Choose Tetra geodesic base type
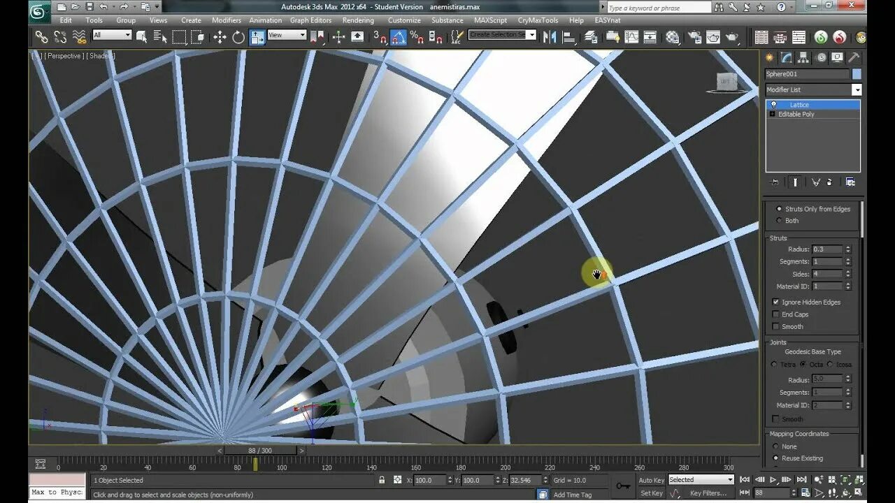The width and height of the screenshot is (895, 503). pyautogui.click(x=774, y=365)
